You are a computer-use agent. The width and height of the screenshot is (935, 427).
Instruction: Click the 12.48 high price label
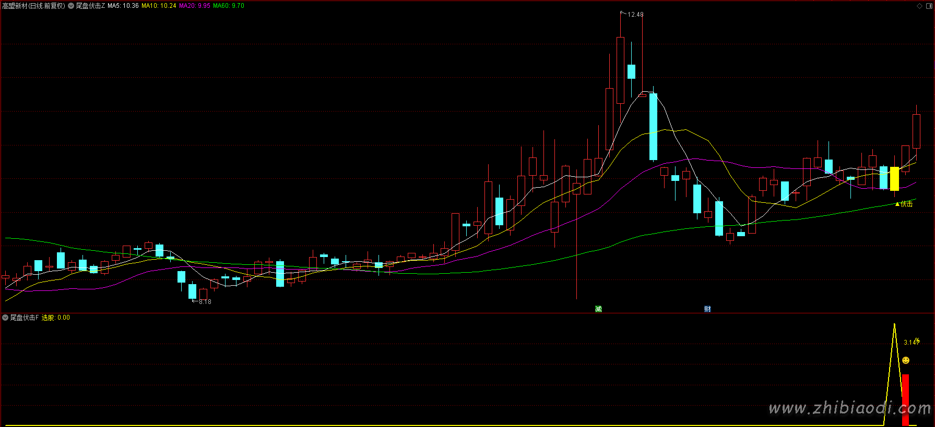click(x=635, y=15)
